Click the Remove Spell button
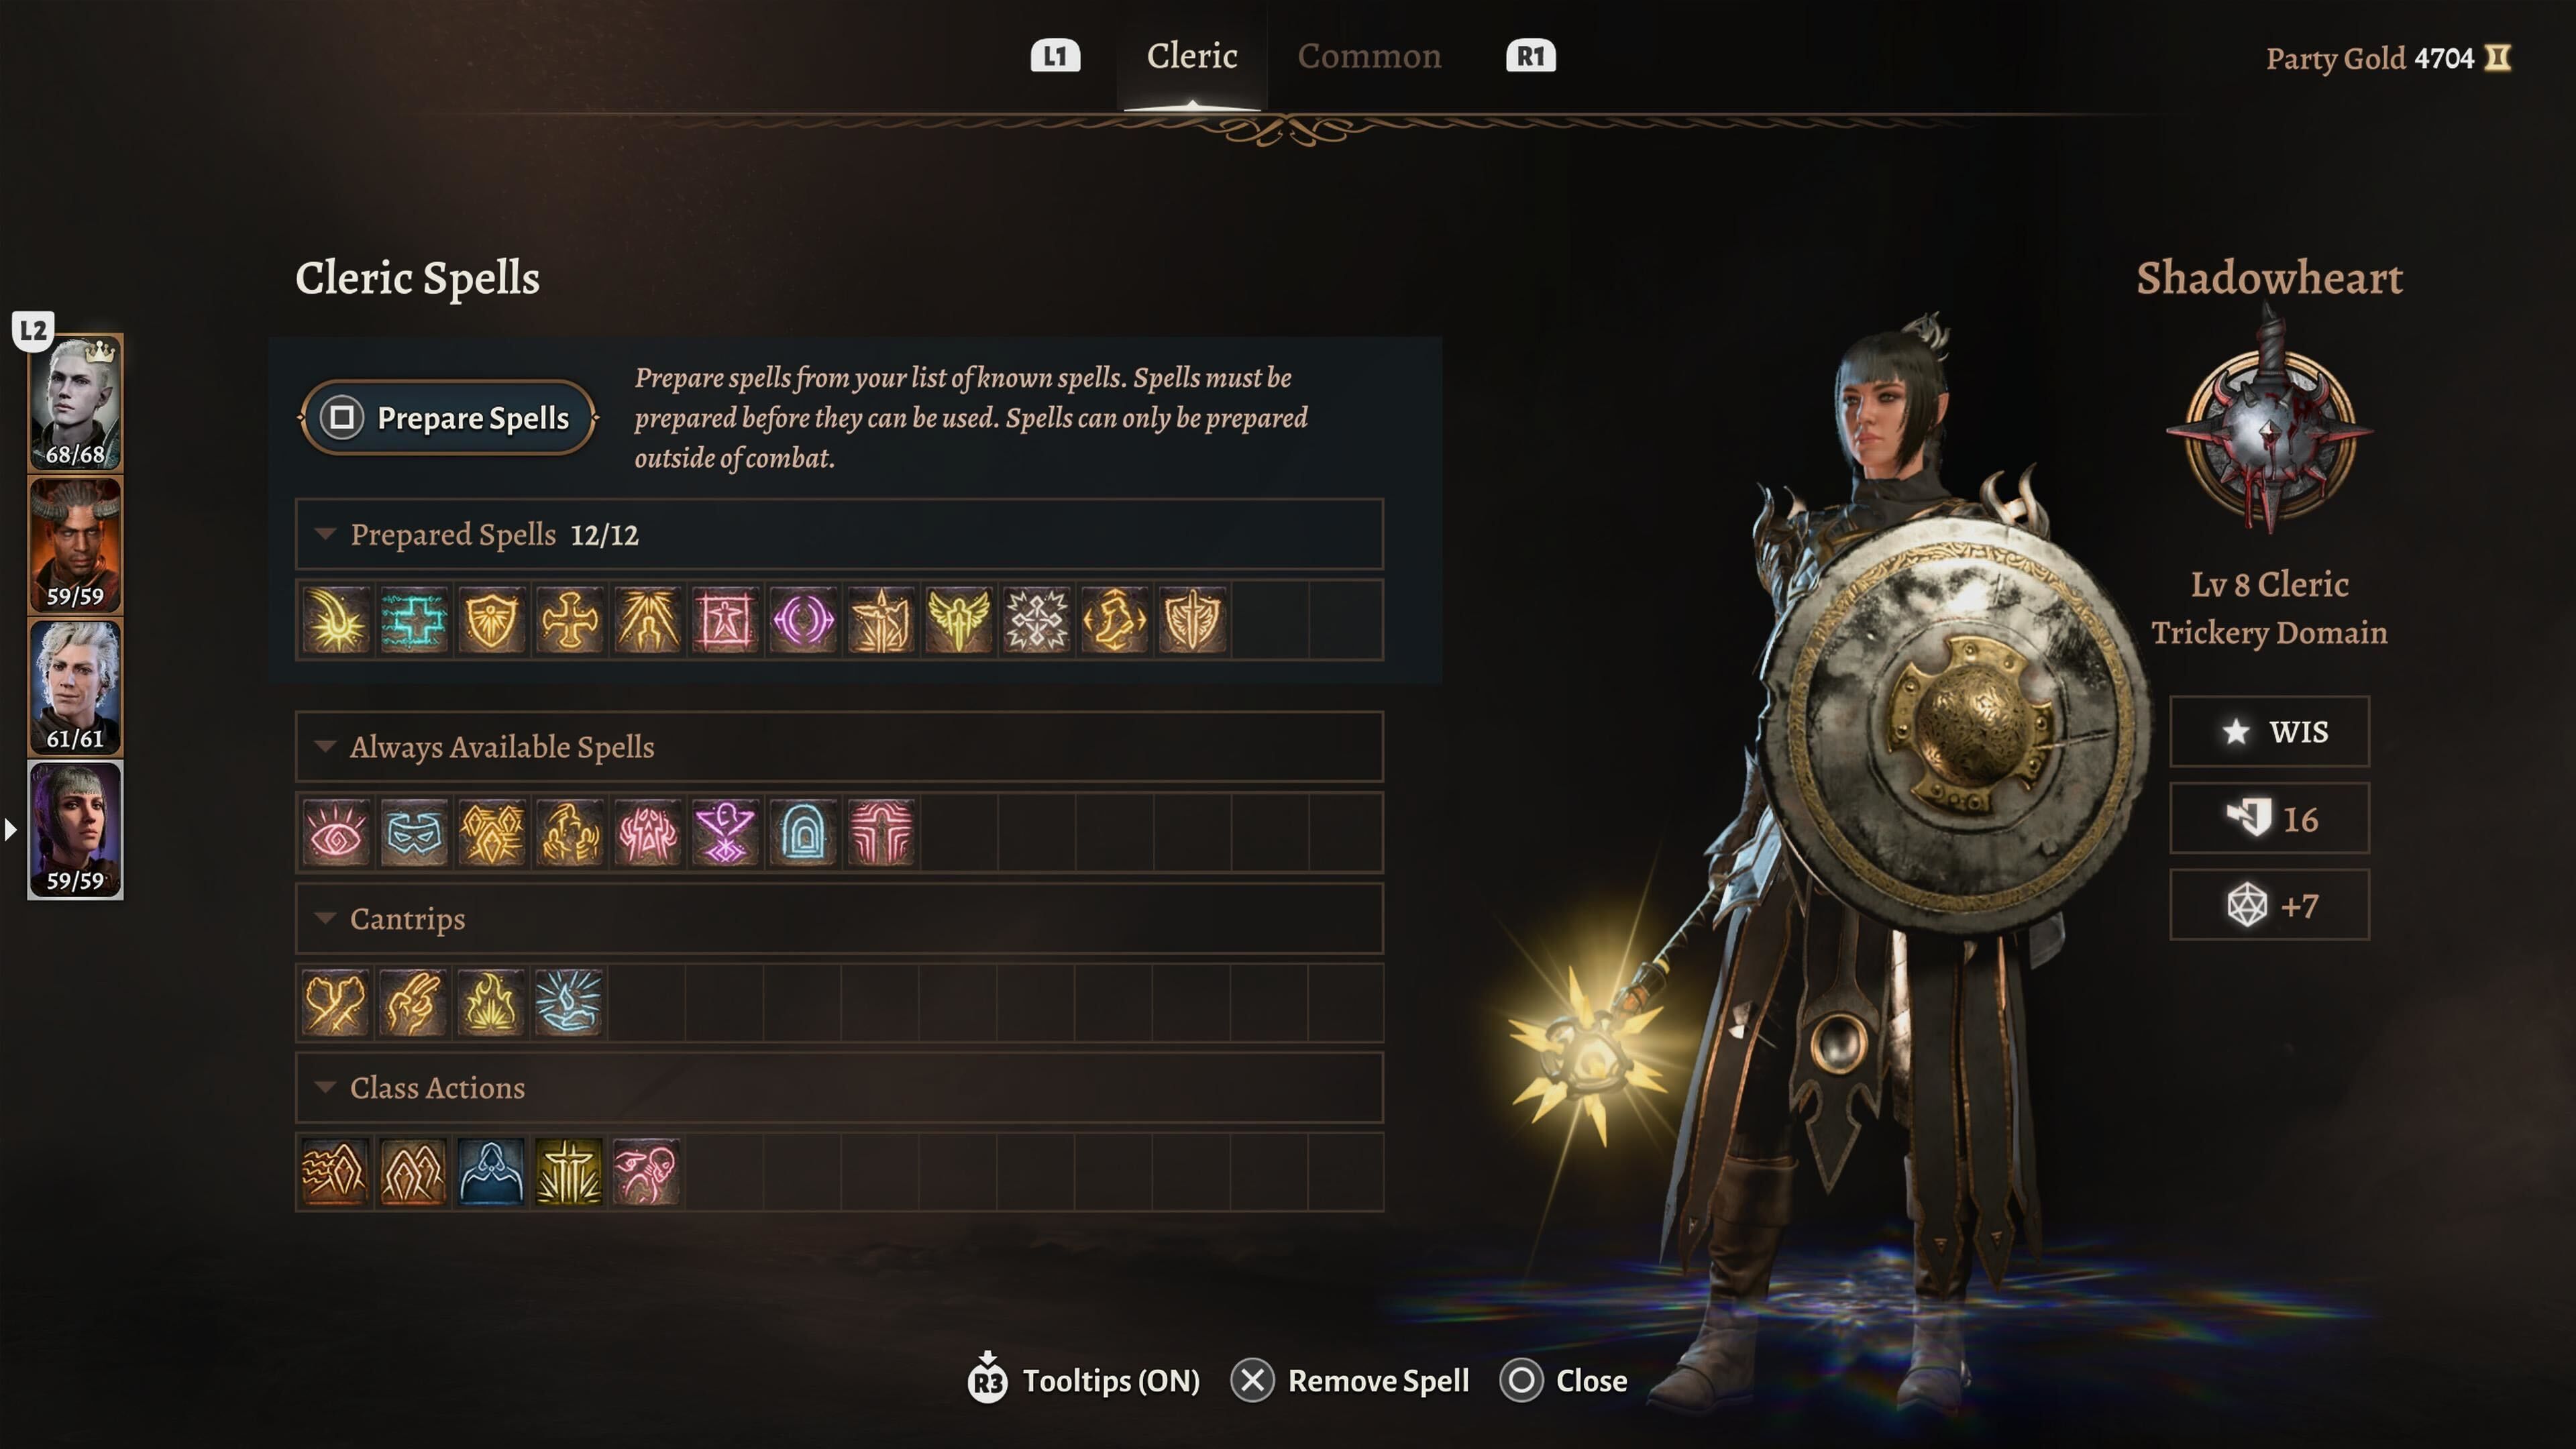The width and height of the screenshot is (2576, 1449). click(x=1350, y=1381)
